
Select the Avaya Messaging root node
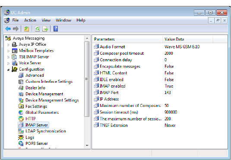[x=29, y=38]
